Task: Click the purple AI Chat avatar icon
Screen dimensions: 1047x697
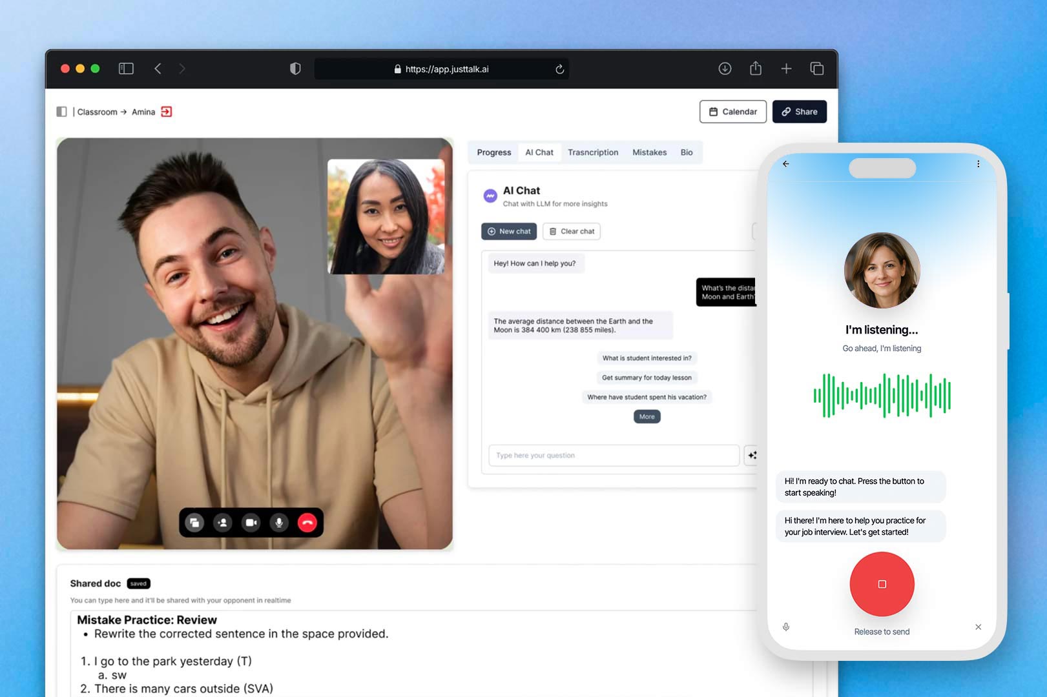Action: tap(490, 196)
